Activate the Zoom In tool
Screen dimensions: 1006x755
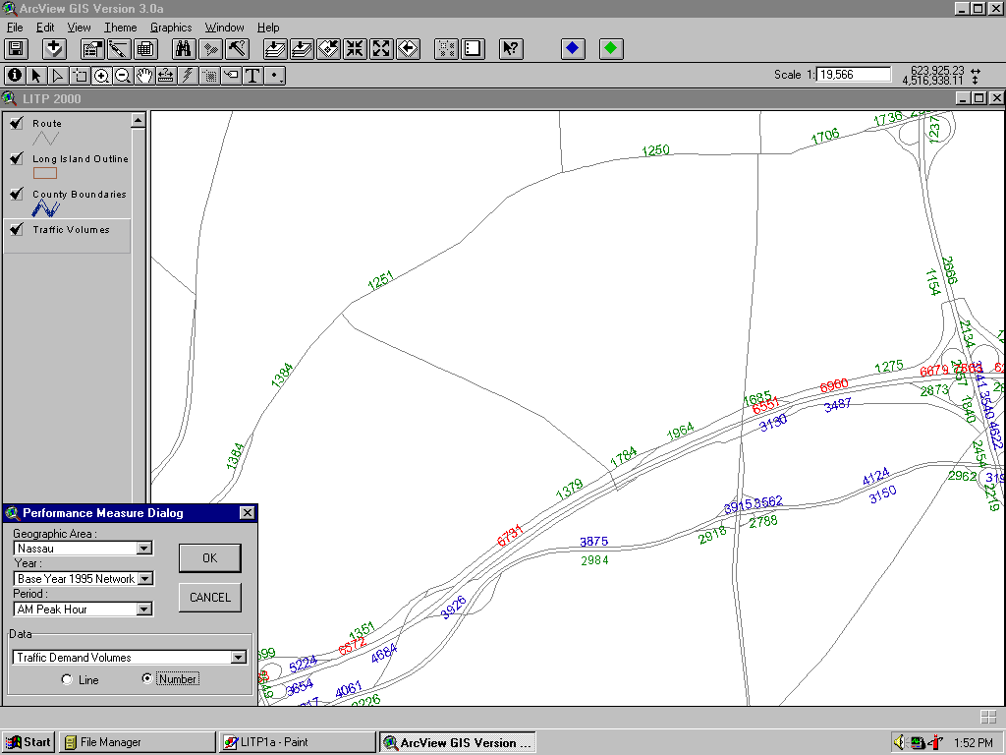pyautogui.click(x=101, y=75)
